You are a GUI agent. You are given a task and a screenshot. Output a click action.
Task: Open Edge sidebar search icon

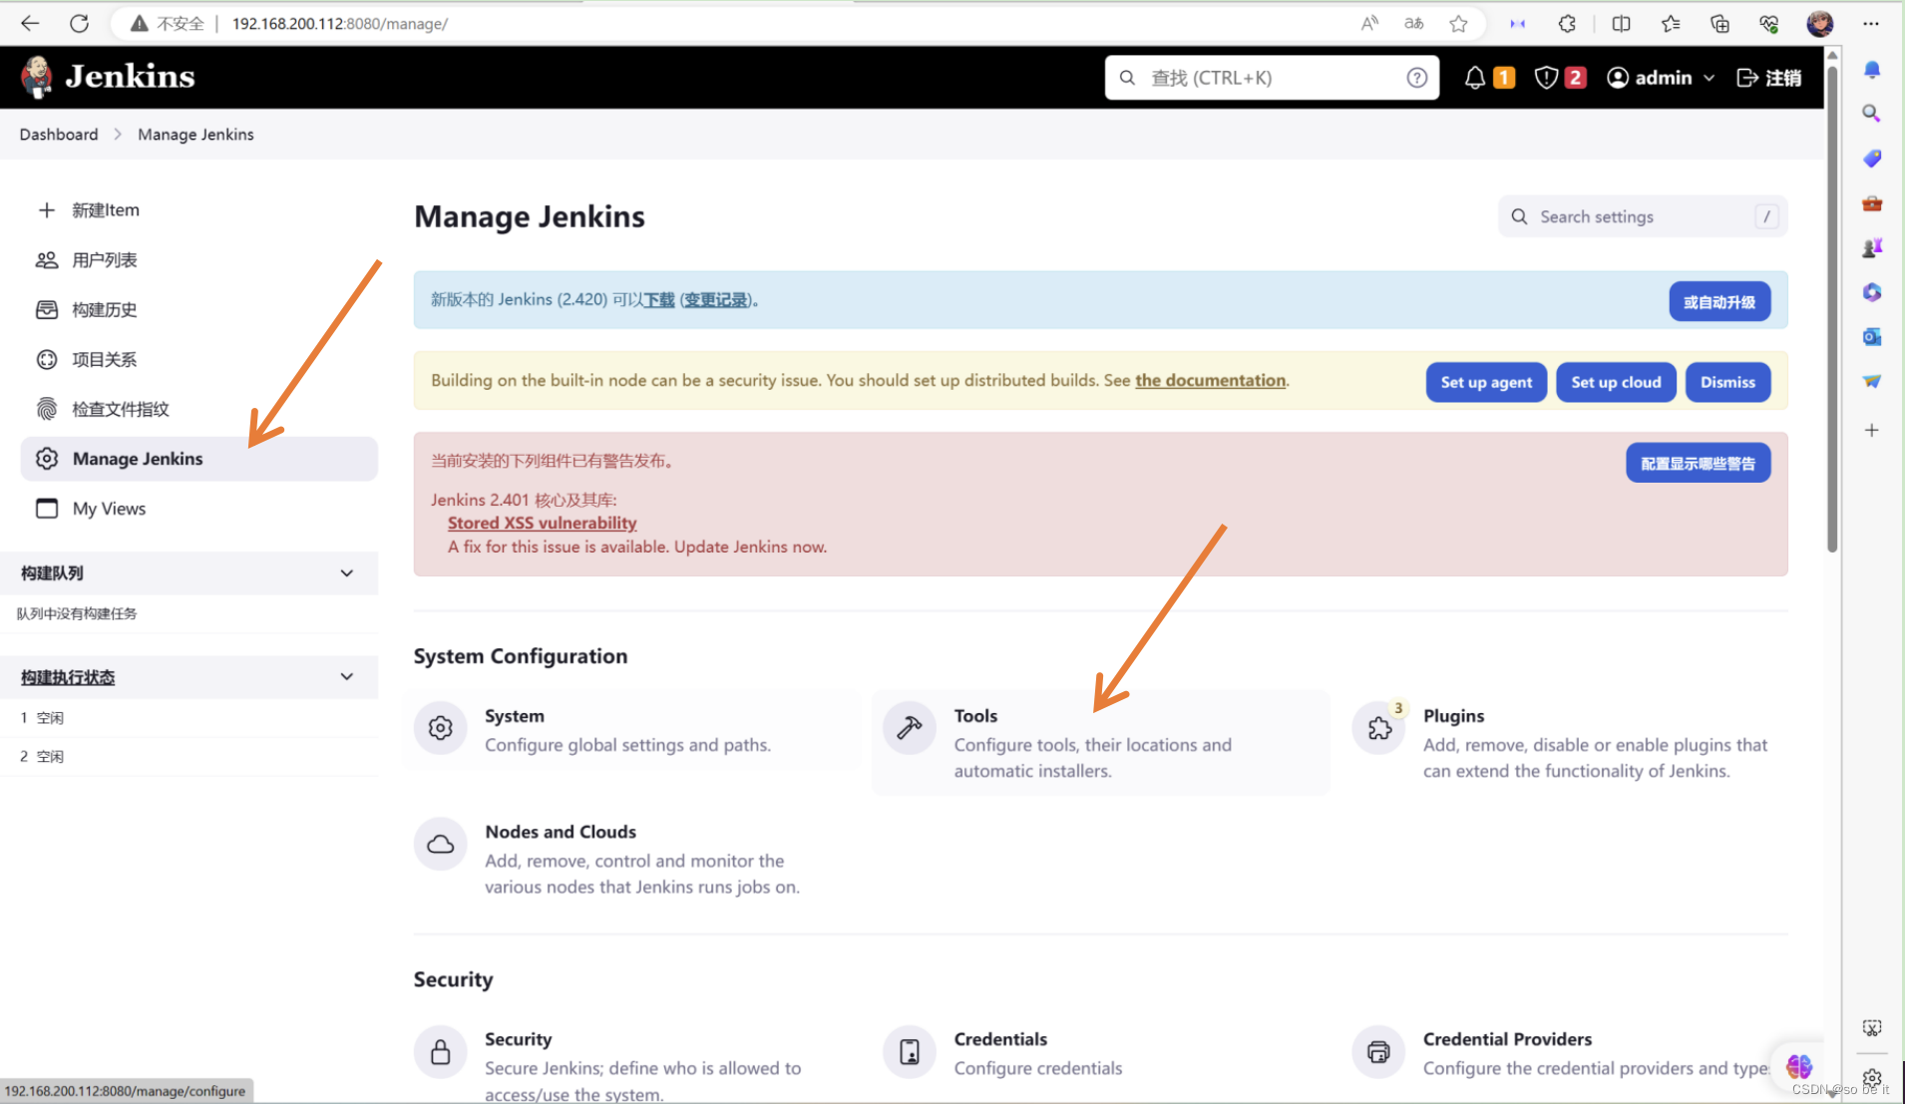[x=1871, y=113]
